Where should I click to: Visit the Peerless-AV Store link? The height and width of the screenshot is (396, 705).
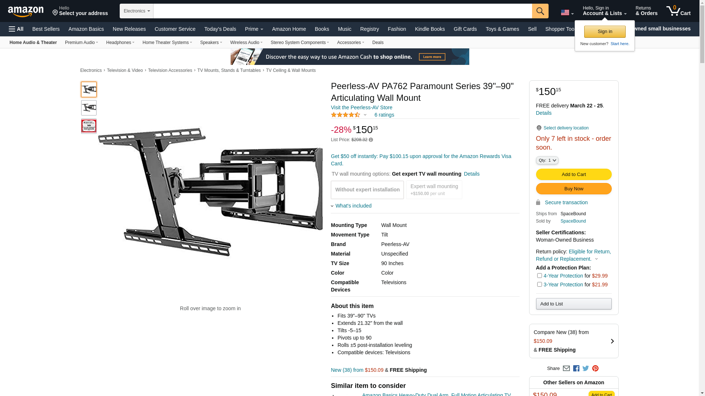tap(361, 107)
